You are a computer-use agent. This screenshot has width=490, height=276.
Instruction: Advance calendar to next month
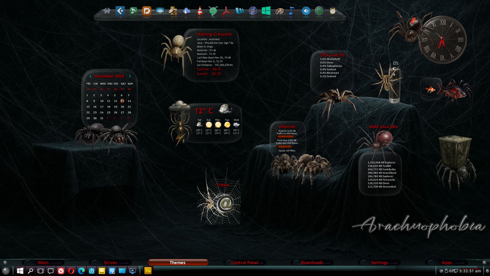coord(130,76)
